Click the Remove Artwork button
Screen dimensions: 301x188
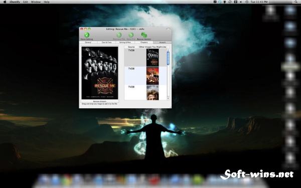pos(100,101)
